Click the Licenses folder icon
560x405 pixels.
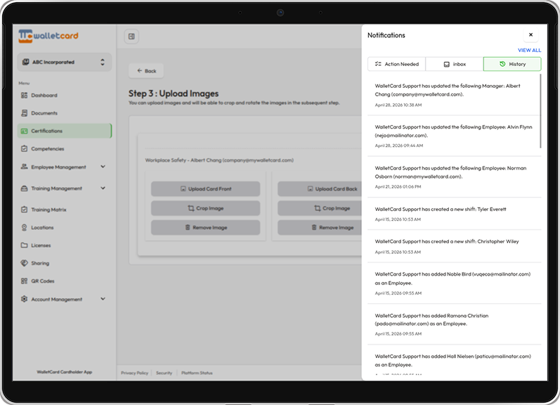tap(24, 245)
